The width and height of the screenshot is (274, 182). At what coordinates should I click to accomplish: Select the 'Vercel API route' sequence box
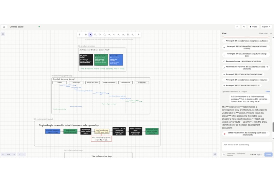point(92,83)
